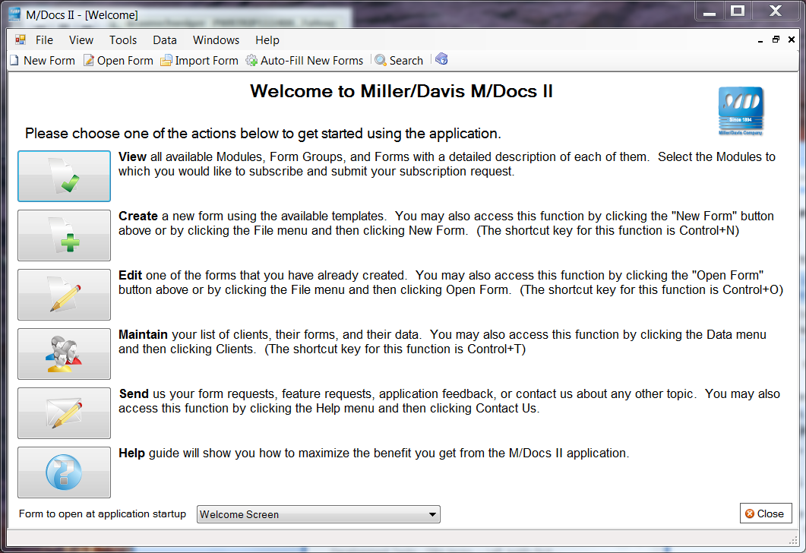806x553 pixels.
Task: Open the File menu
Action: (x=44, y=40)
